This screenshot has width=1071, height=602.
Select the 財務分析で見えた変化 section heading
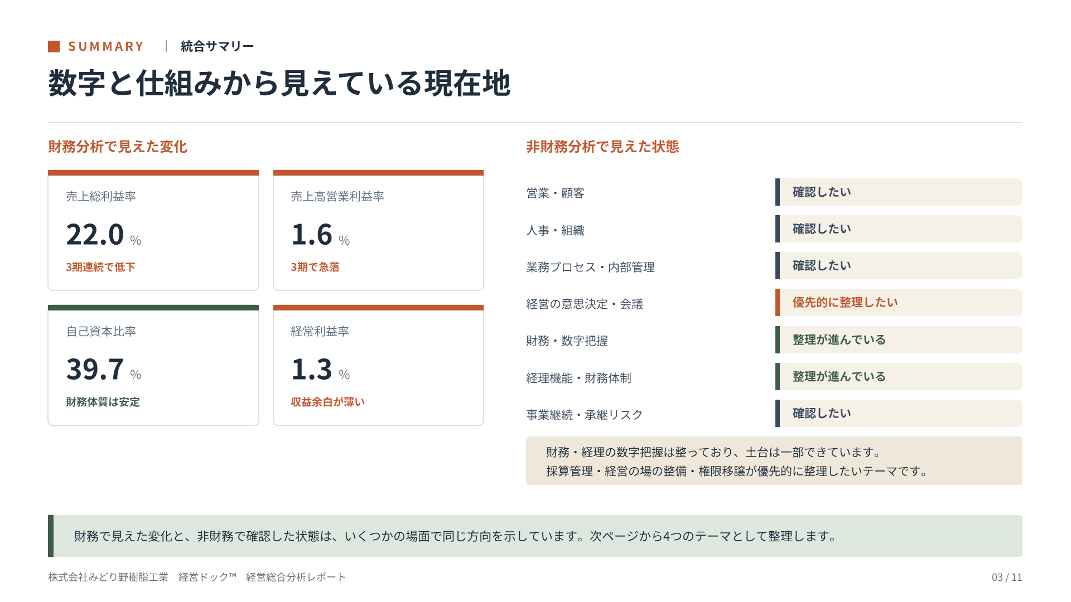pyautogui.click(x=118, y=147)
